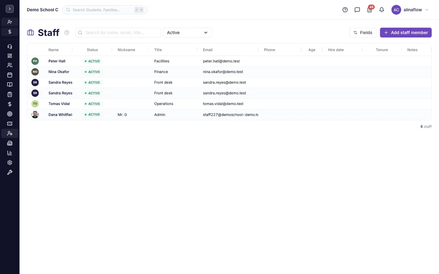Open the clipboard icon in sidebar
The height and width of the screenshot is (274, 439).
tap(10, 94)
